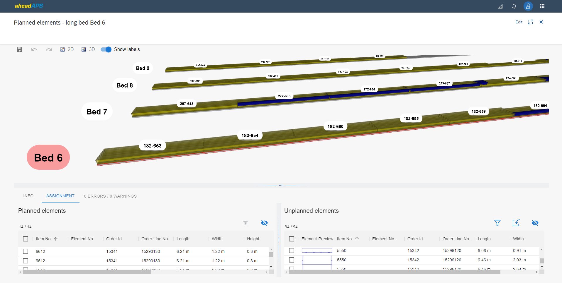Open the 0 ERRORS / 0 WARNINGS tab
Image resolution: width=562 pixels, height=283 pixels.
coord(110,196)
